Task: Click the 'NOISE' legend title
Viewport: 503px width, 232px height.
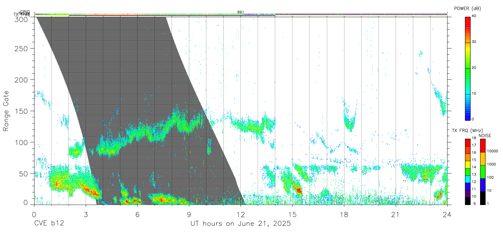Action: point(485,135)
